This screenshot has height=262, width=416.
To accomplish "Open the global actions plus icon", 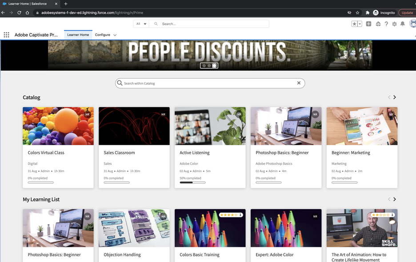I will (x=368, y=24).
